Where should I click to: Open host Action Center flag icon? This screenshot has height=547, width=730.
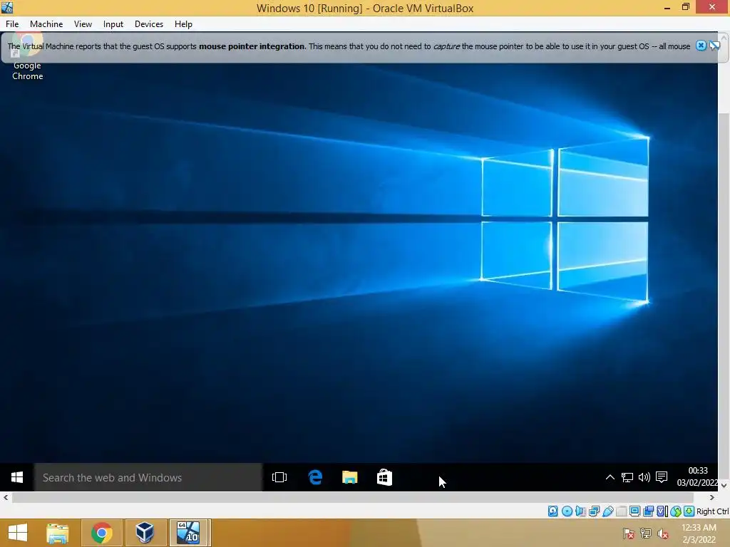pyautogui.click(x=629, y=533)
